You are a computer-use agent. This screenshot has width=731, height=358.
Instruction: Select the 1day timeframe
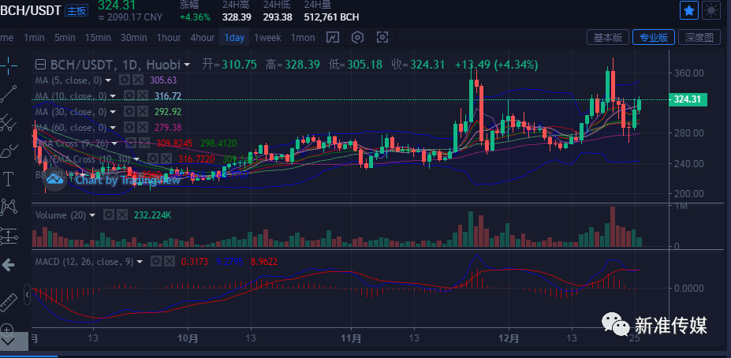[x=234, y=38]
